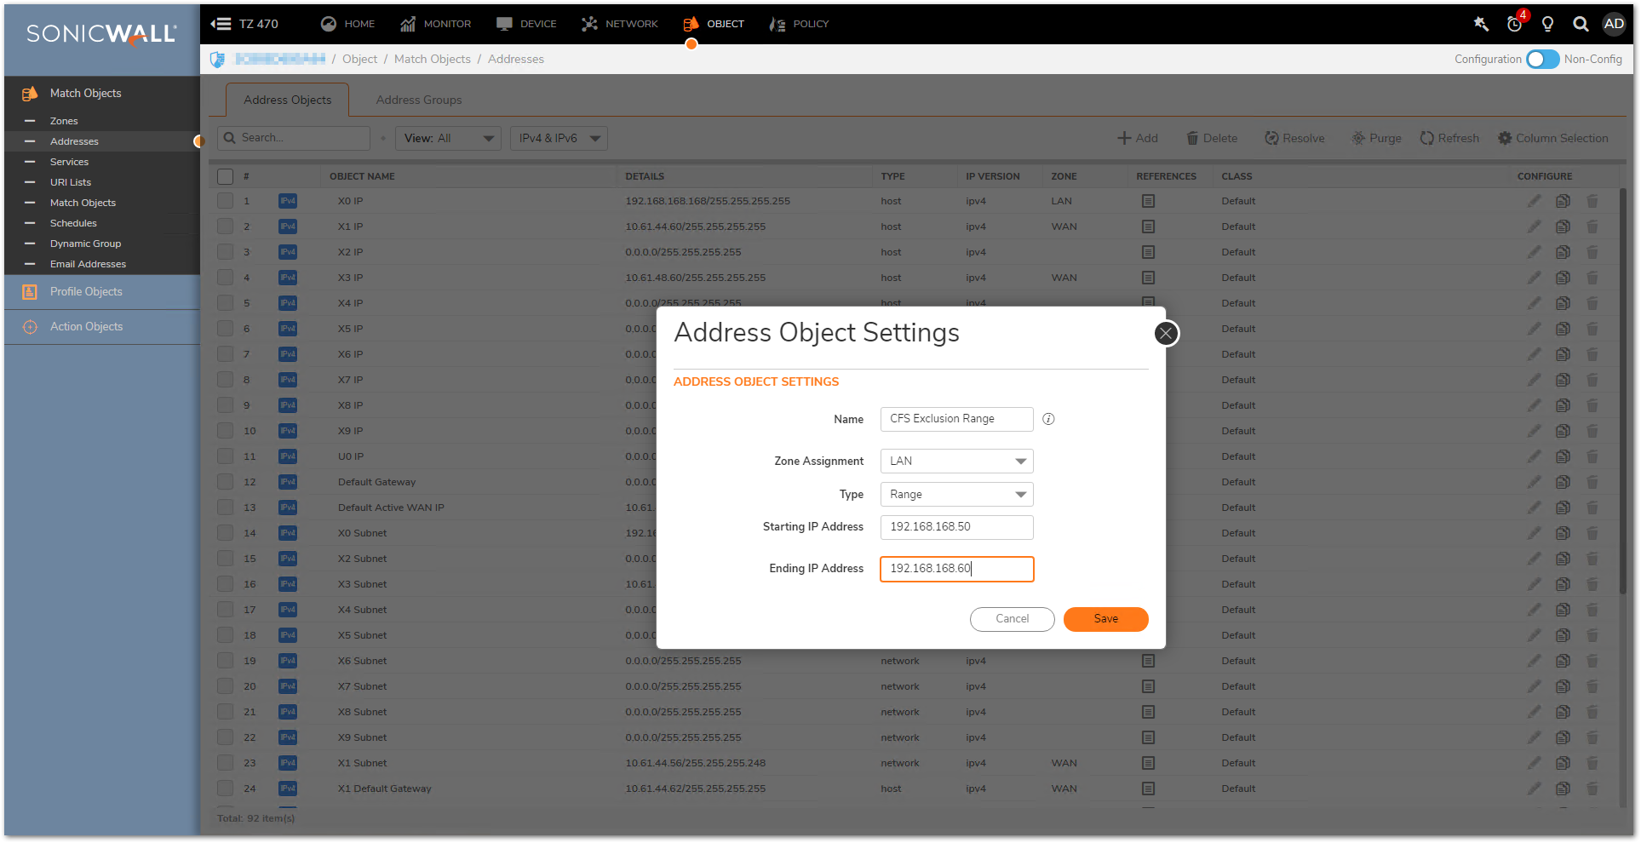Open the pin/wizard icon in top bar
The height and width of the screenshot is (843, 1641).
coord(1481,24)
